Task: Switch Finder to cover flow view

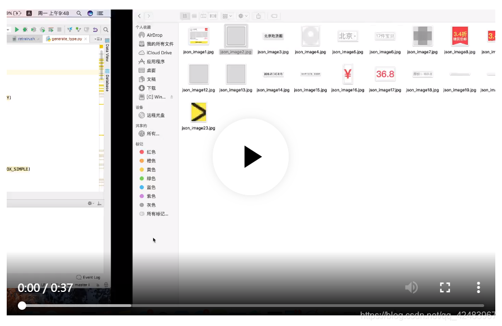Action: click(213, 16)
